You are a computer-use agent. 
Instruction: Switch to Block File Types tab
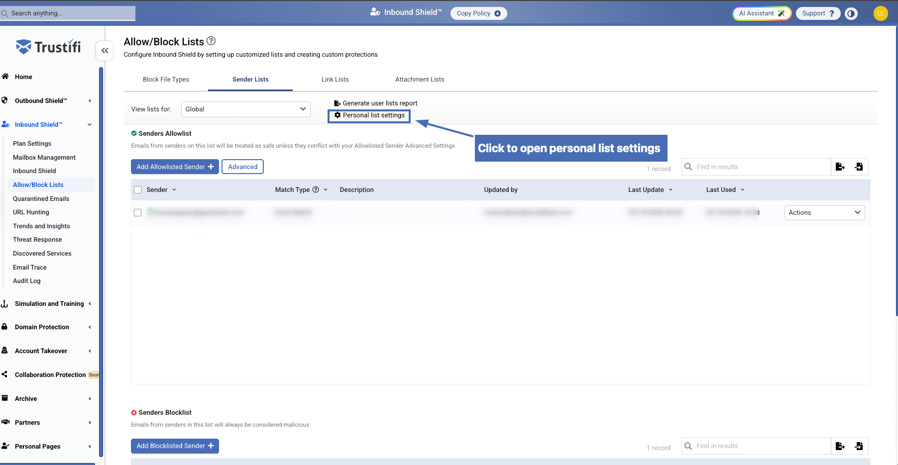coord(166,80)
